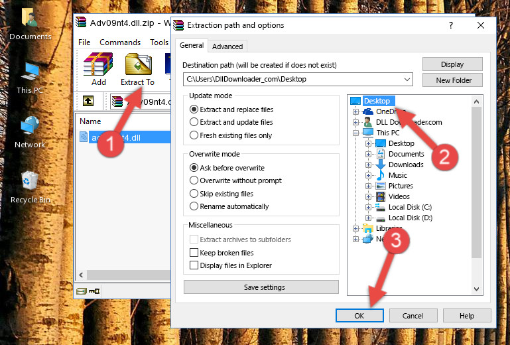Screen dimensions: 510x345
Task: Switch to the General tab
Action: coord(192,45)
